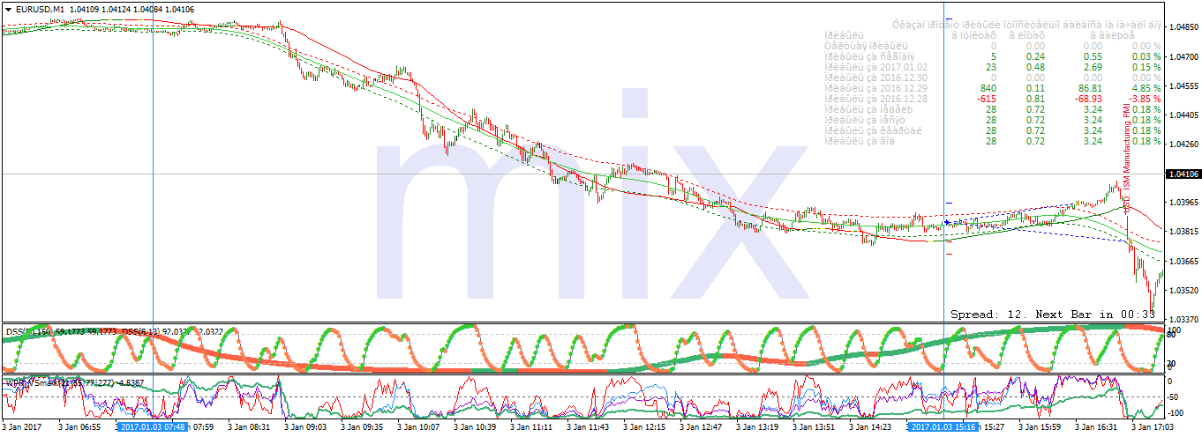Click the Spread: 12. Next Bar text
Screen dimensions: 1202x437
[x=1053, y=314]
